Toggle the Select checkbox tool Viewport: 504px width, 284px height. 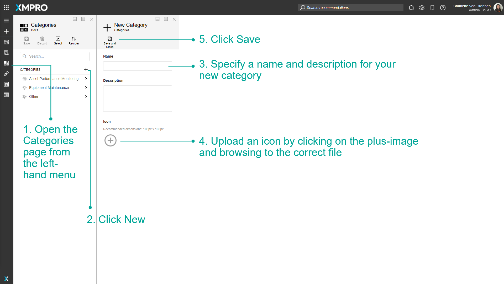[x=58, y=39]
